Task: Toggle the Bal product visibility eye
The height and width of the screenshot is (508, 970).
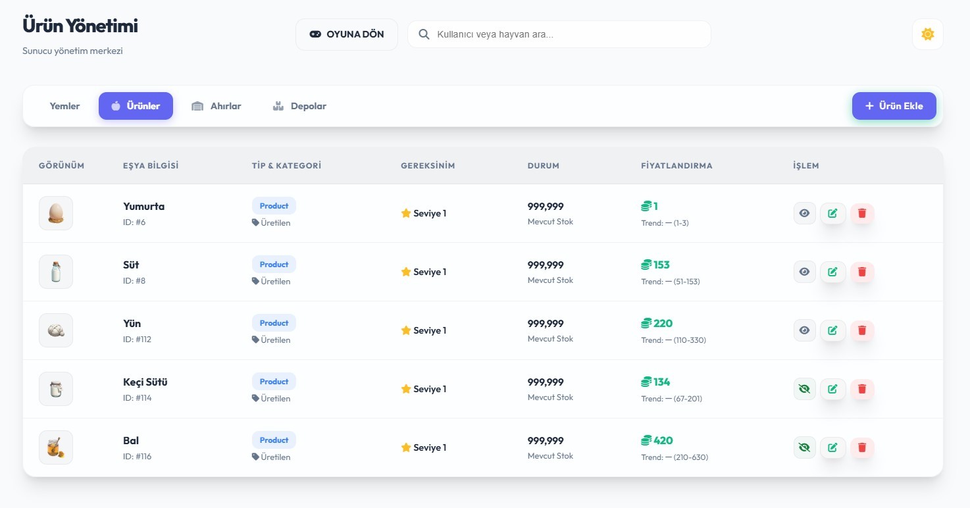Action: click(804, 447)
